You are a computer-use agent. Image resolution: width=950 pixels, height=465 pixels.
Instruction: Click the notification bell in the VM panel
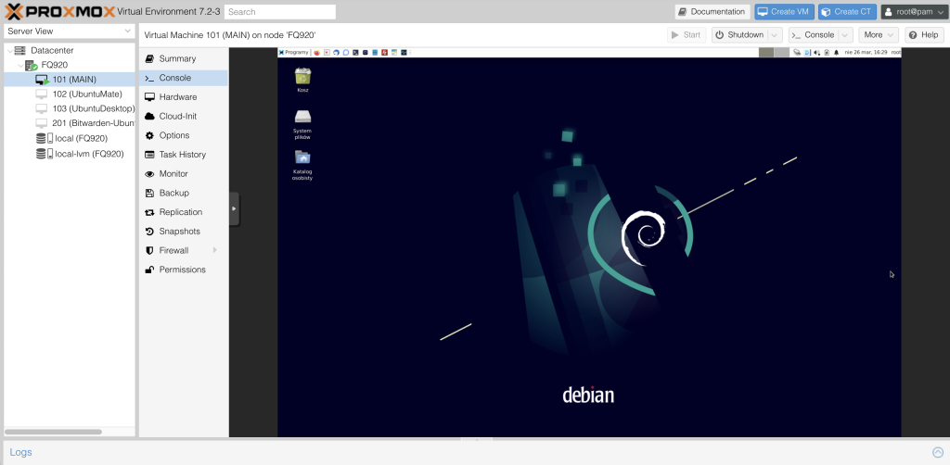836,53
